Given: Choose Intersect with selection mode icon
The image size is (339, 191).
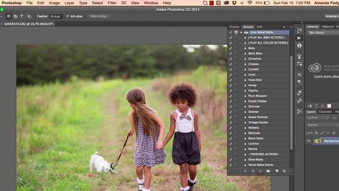Looking at the screenshot, I should point(29,16).
